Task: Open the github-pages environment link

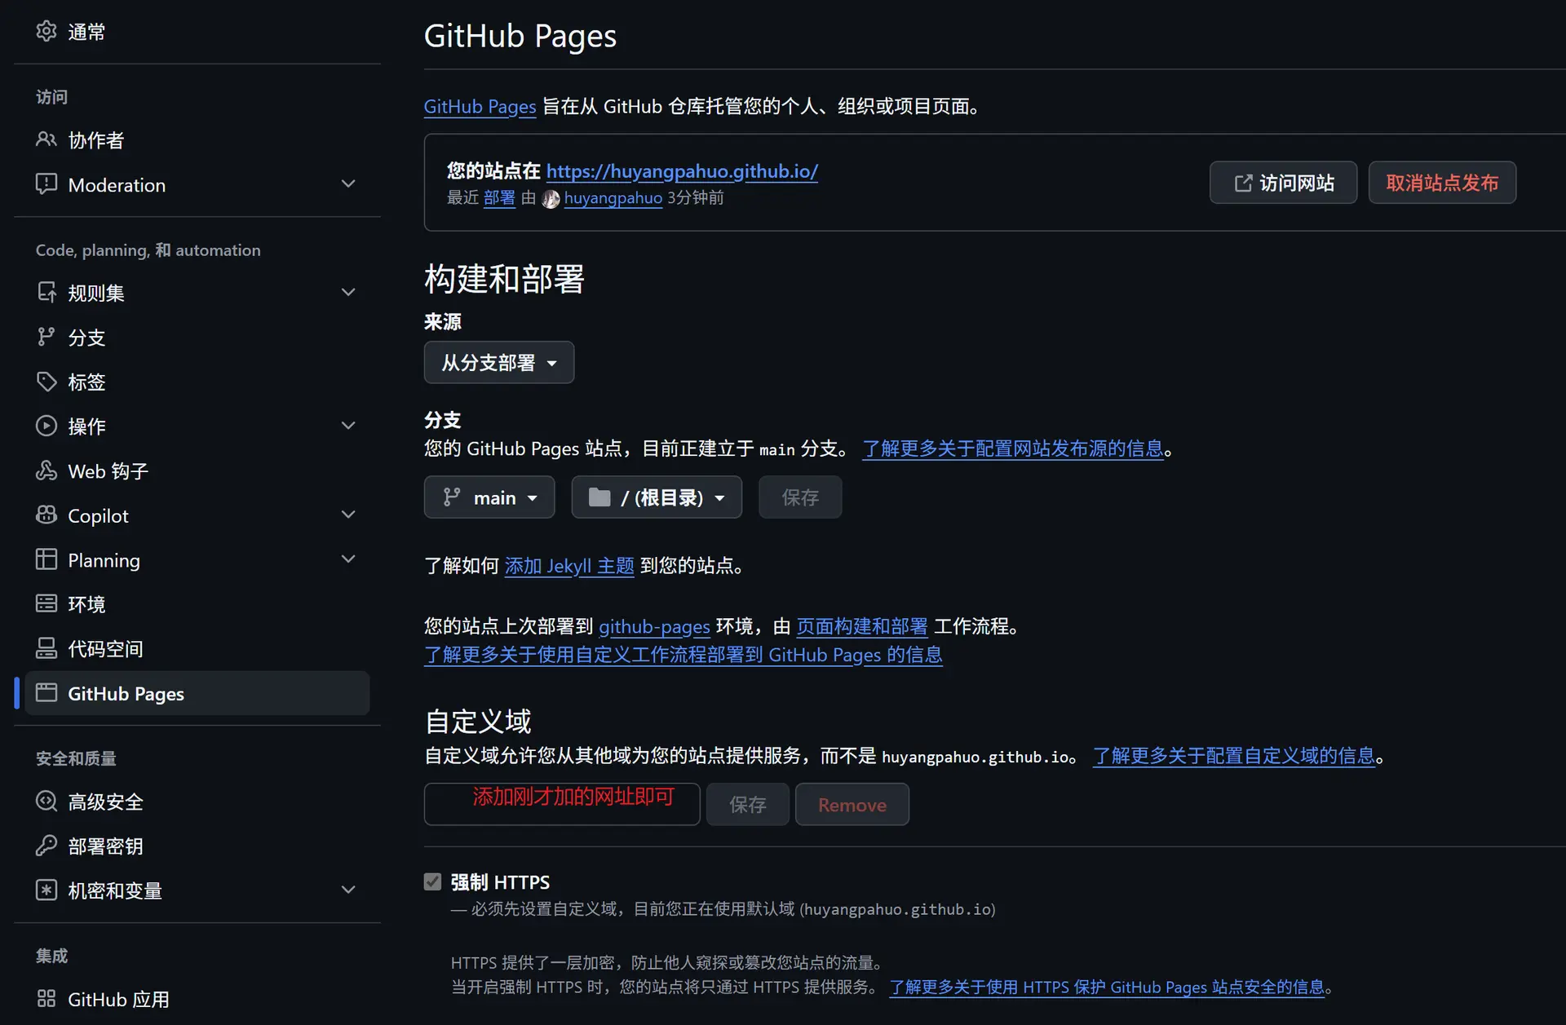Action: tap(654, 626)
